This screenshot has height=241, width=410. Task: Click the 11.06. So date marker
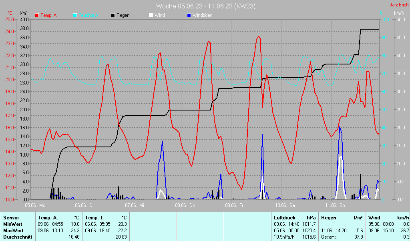(x=335, y=205)
